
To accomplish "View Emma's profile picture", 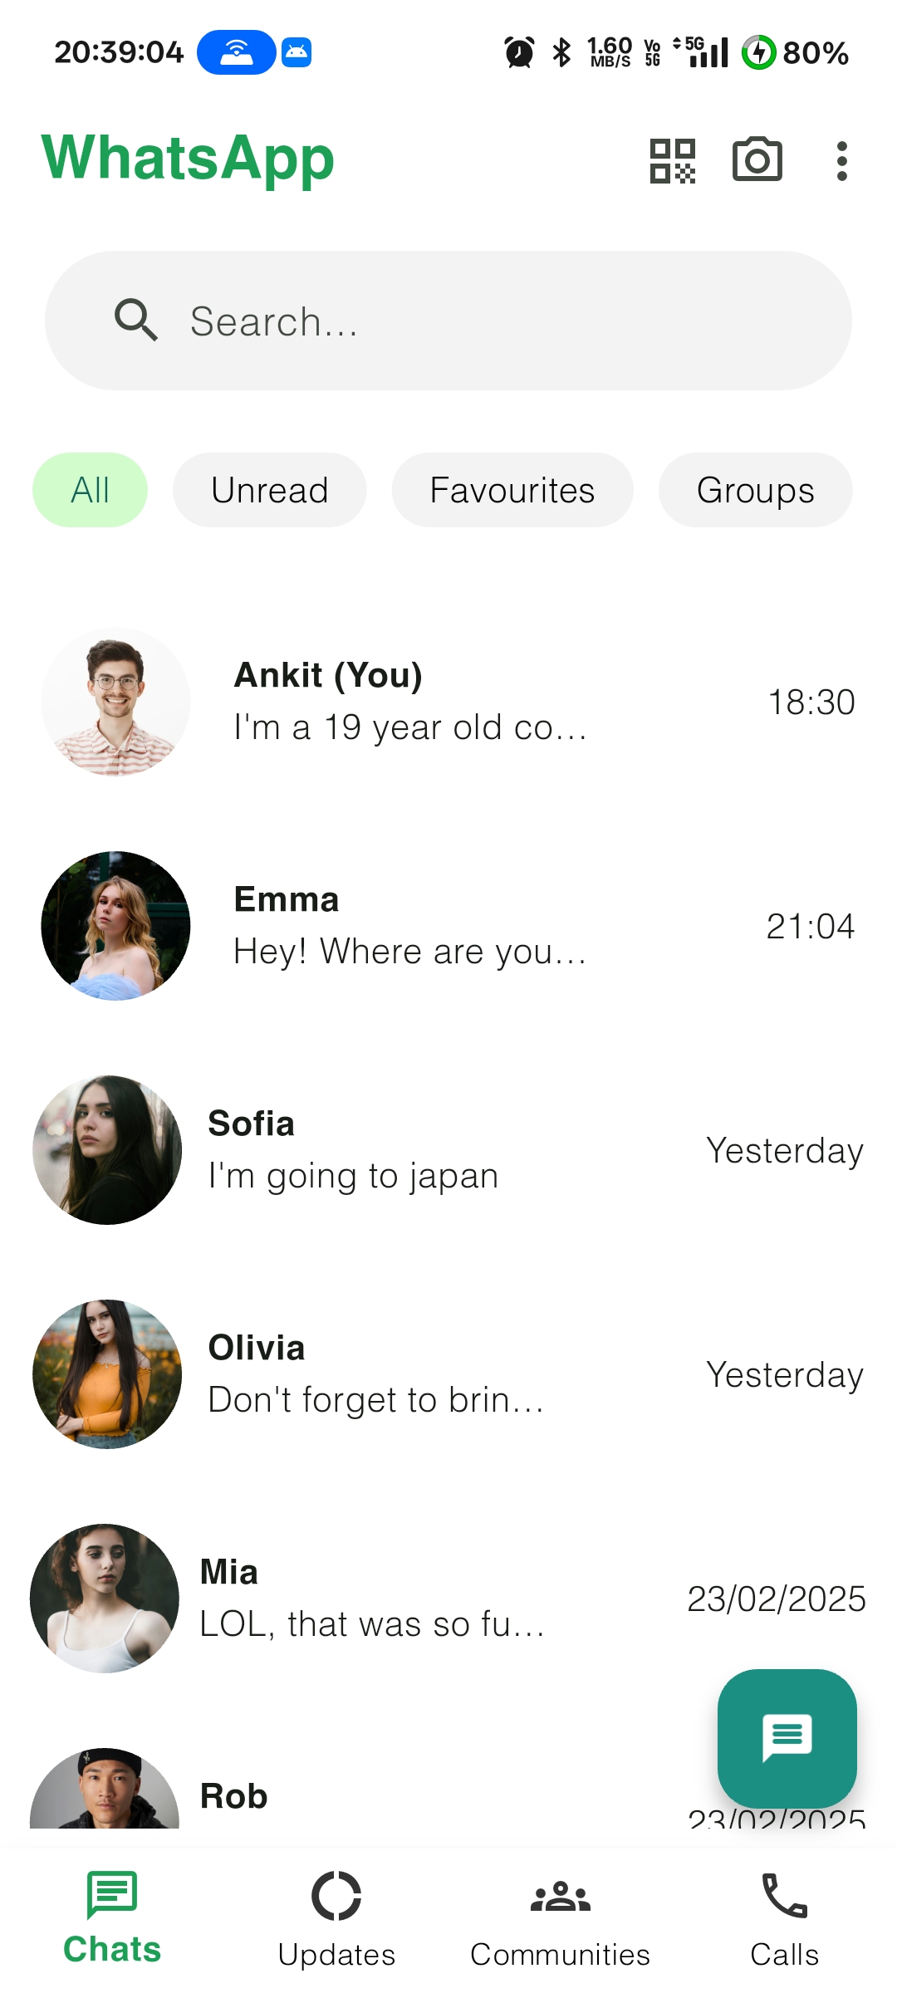I will [x=115, y=926].
